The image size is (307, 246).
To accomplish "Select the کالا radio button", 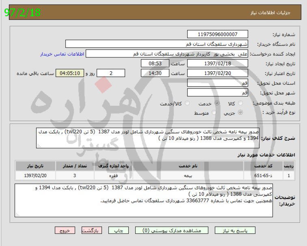I will (240, 103).
